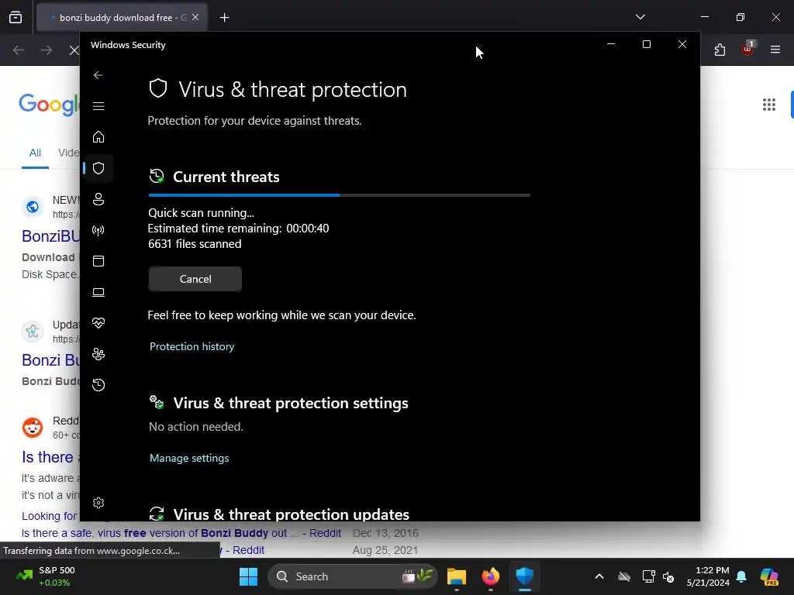This screenshot has width=794, height=595.
Task: Click the quick scan progress bar
Action: tap(340, 194)
